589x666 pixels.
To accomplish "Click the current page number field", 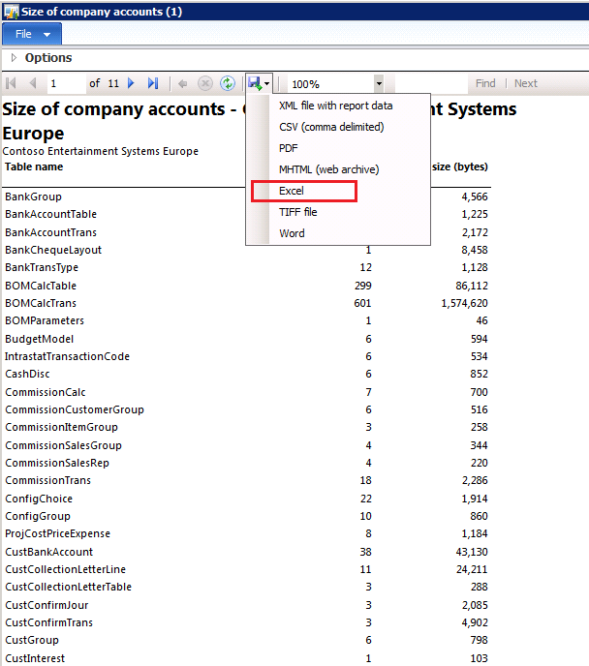I will click(65, 84).
